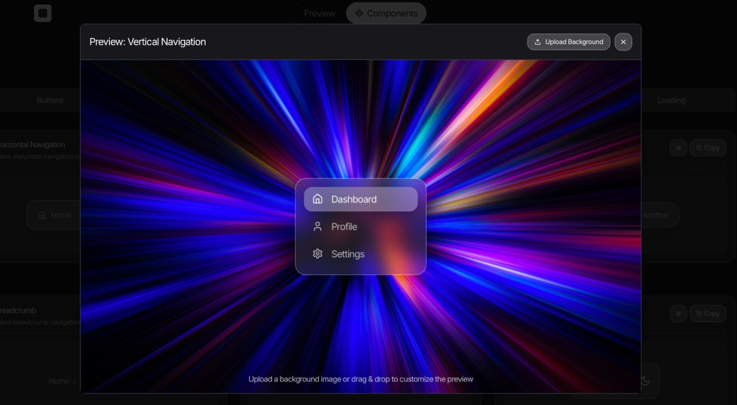737x405 pixels.
Task: Click the Preview: Vertical Navigation title
Action: click(147, 42)
